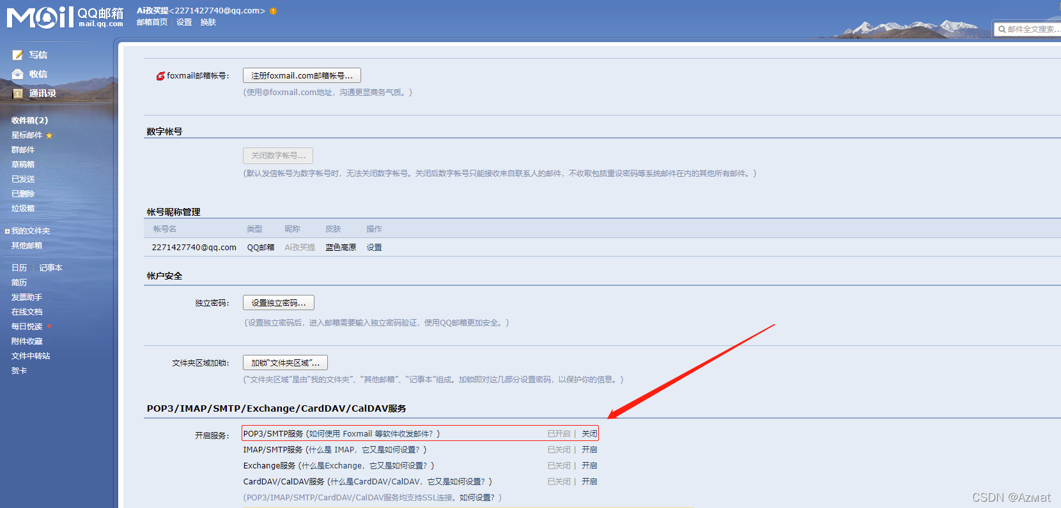This screenshot has width=1061, height=508.
Task: Open 已发送 sent folder
Action: coord(23,179)
